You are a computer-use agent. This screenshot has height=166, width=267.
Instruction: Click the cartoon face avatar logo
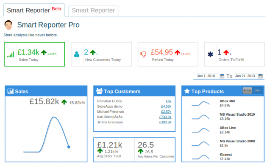tap(8, 25)
